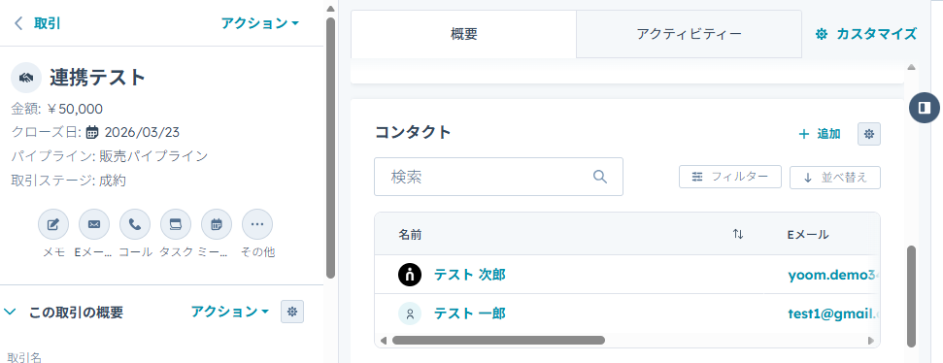943x363 pixels.
Task: Click the クローズ日 calendar icon
Action: pyautogui.click(x=92, y=132)
